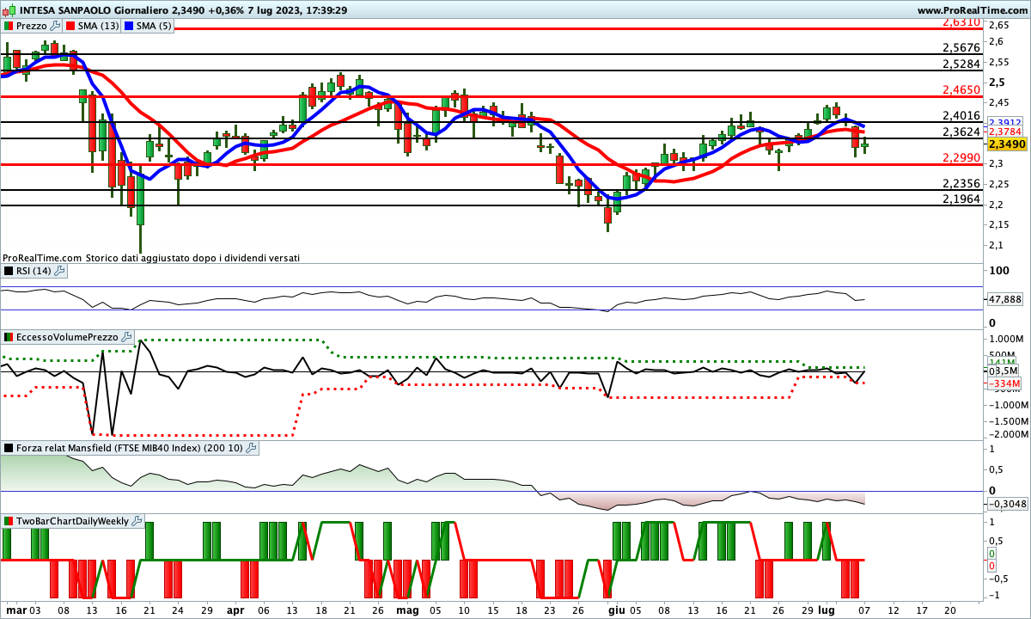Click the 'lug' month label on time axis
Image resolution: width=1031 pixels, height=619 pixels.
tap(826, 610)
